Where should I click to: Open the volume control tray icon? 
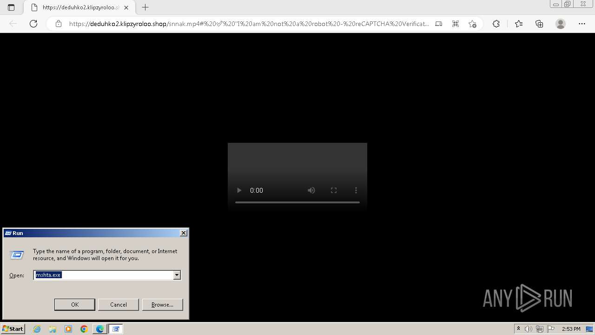coord(529,329)
